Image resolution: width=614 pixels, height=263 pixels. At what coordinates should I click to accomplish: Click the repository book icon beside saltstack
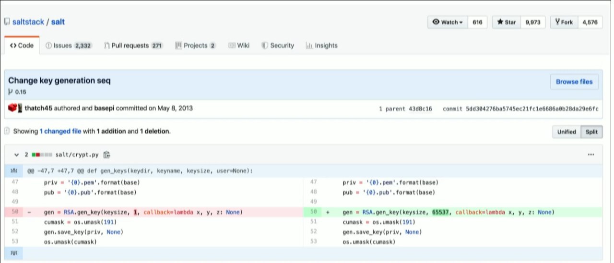(7, 22)
